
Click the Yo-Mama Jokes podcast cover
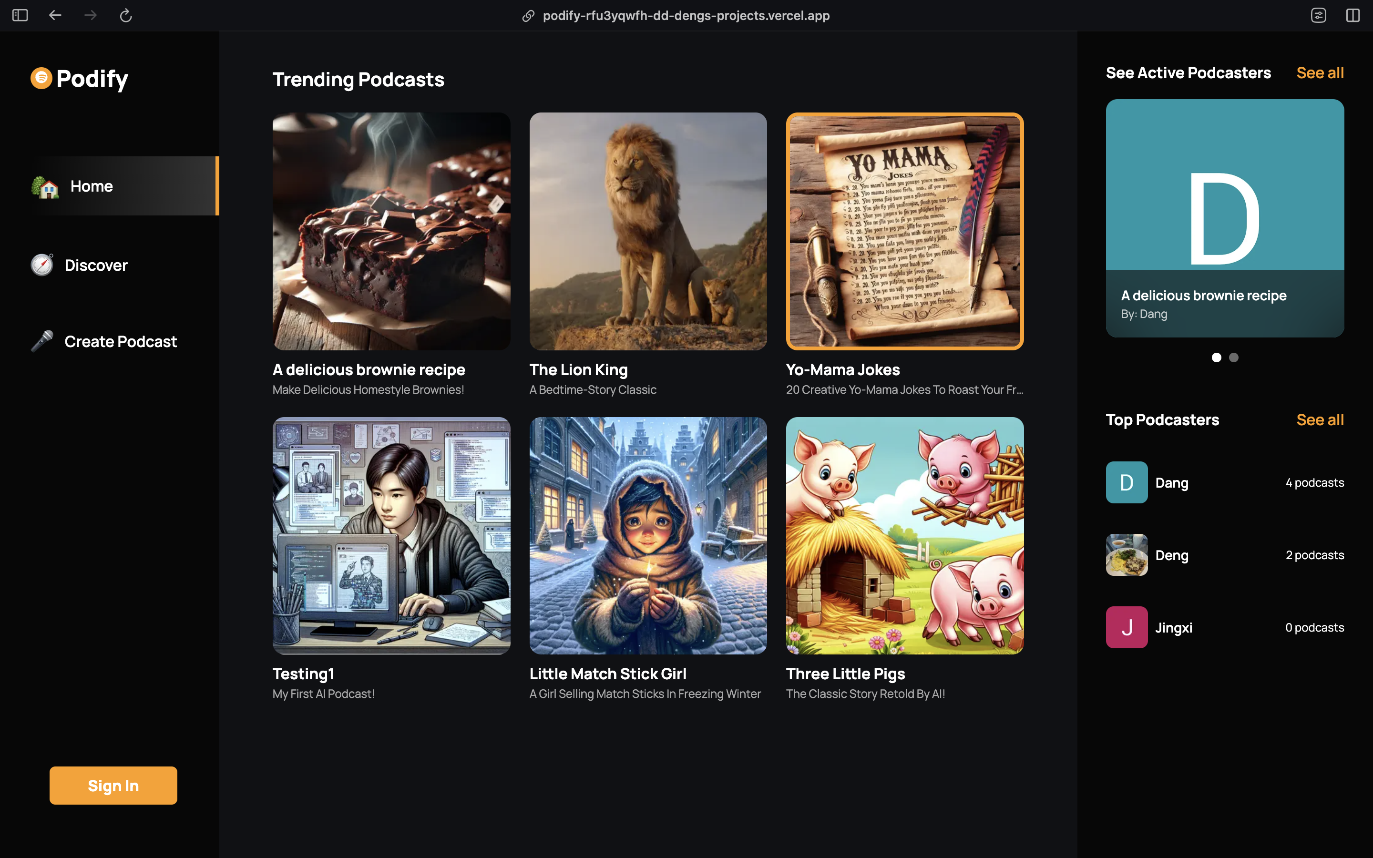click(904, 231)
